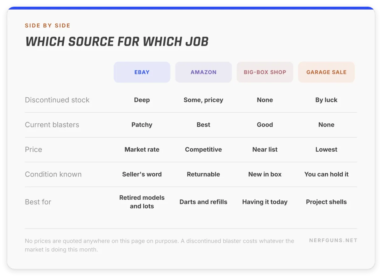Click the 'None' cell in Discontinued stock row
The width and height of the screenshot is (382, 276).
pyautogui.click(x=265, y=100)
